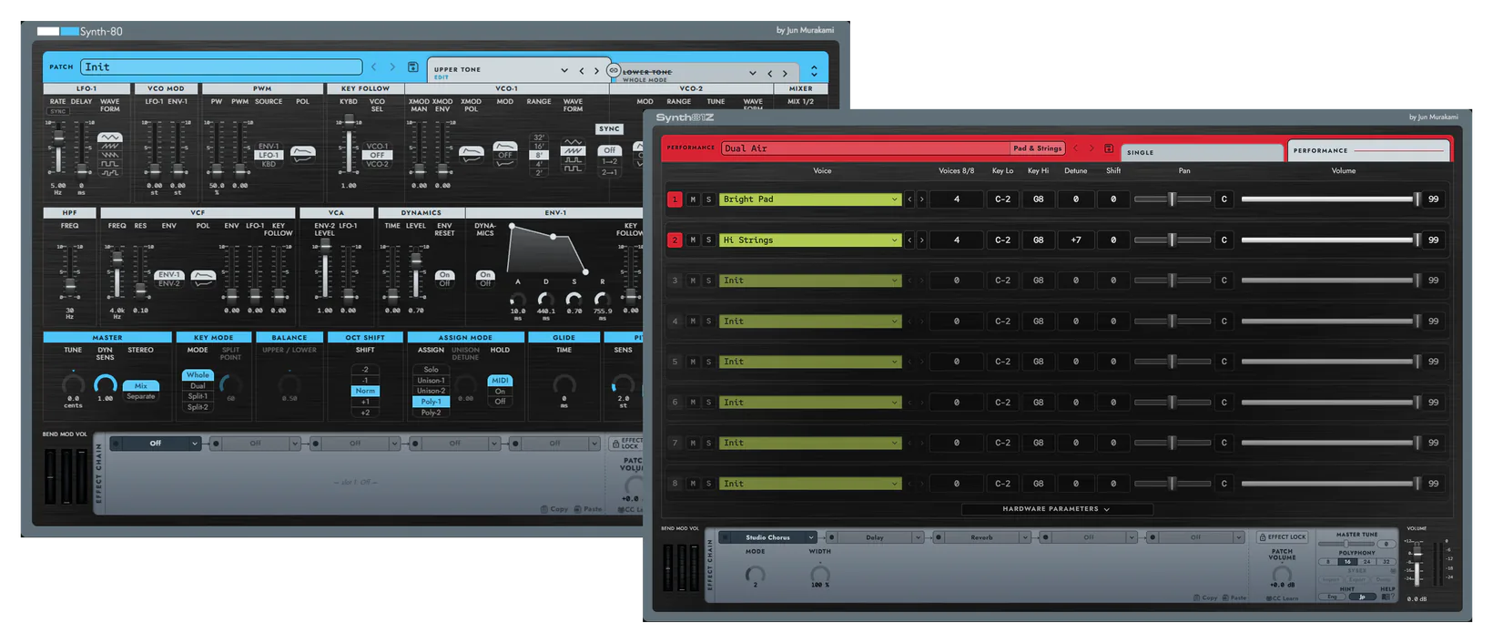Click XMOD polarity icon in VCO-1

click(x=472, y=154)
